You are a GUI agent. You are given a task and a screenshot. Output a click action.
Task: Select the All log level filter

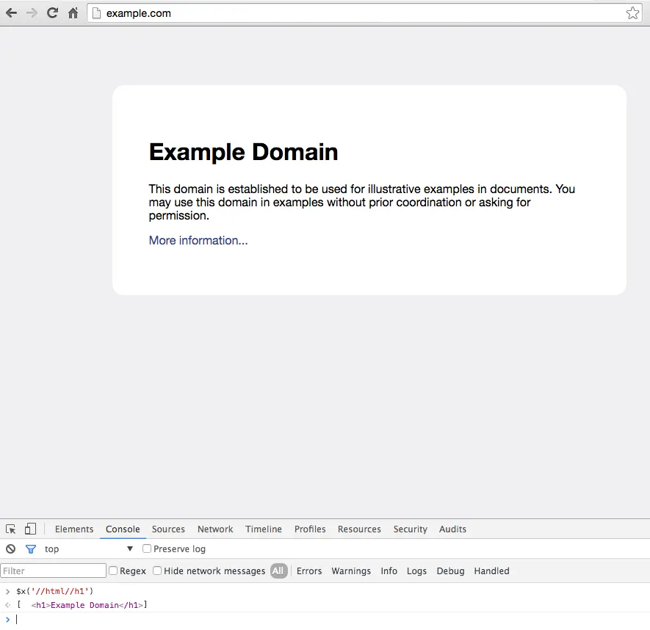tap(278, 571)
